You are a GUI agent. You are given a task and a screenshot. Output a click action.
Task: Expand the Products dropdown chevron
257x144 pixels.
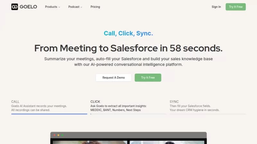[x=59, y=7]
